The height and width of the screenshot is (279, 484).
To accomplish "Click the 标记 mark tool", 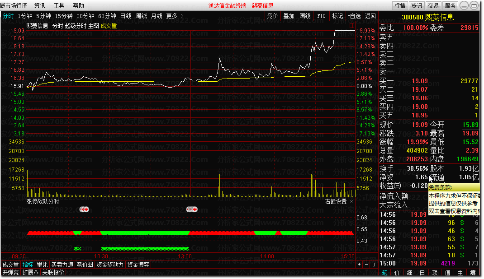I will coord(337,16).
